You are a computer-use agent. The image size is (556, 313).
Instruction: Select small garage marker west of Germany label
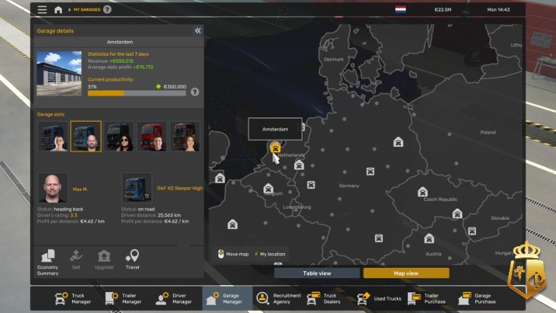pyautogui.click(x=311, y=185)
